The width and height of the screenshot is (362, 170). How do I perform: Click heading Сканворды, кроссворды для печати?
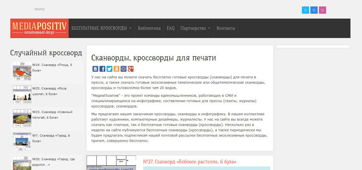pyautogui.click(x=153, y=58)
